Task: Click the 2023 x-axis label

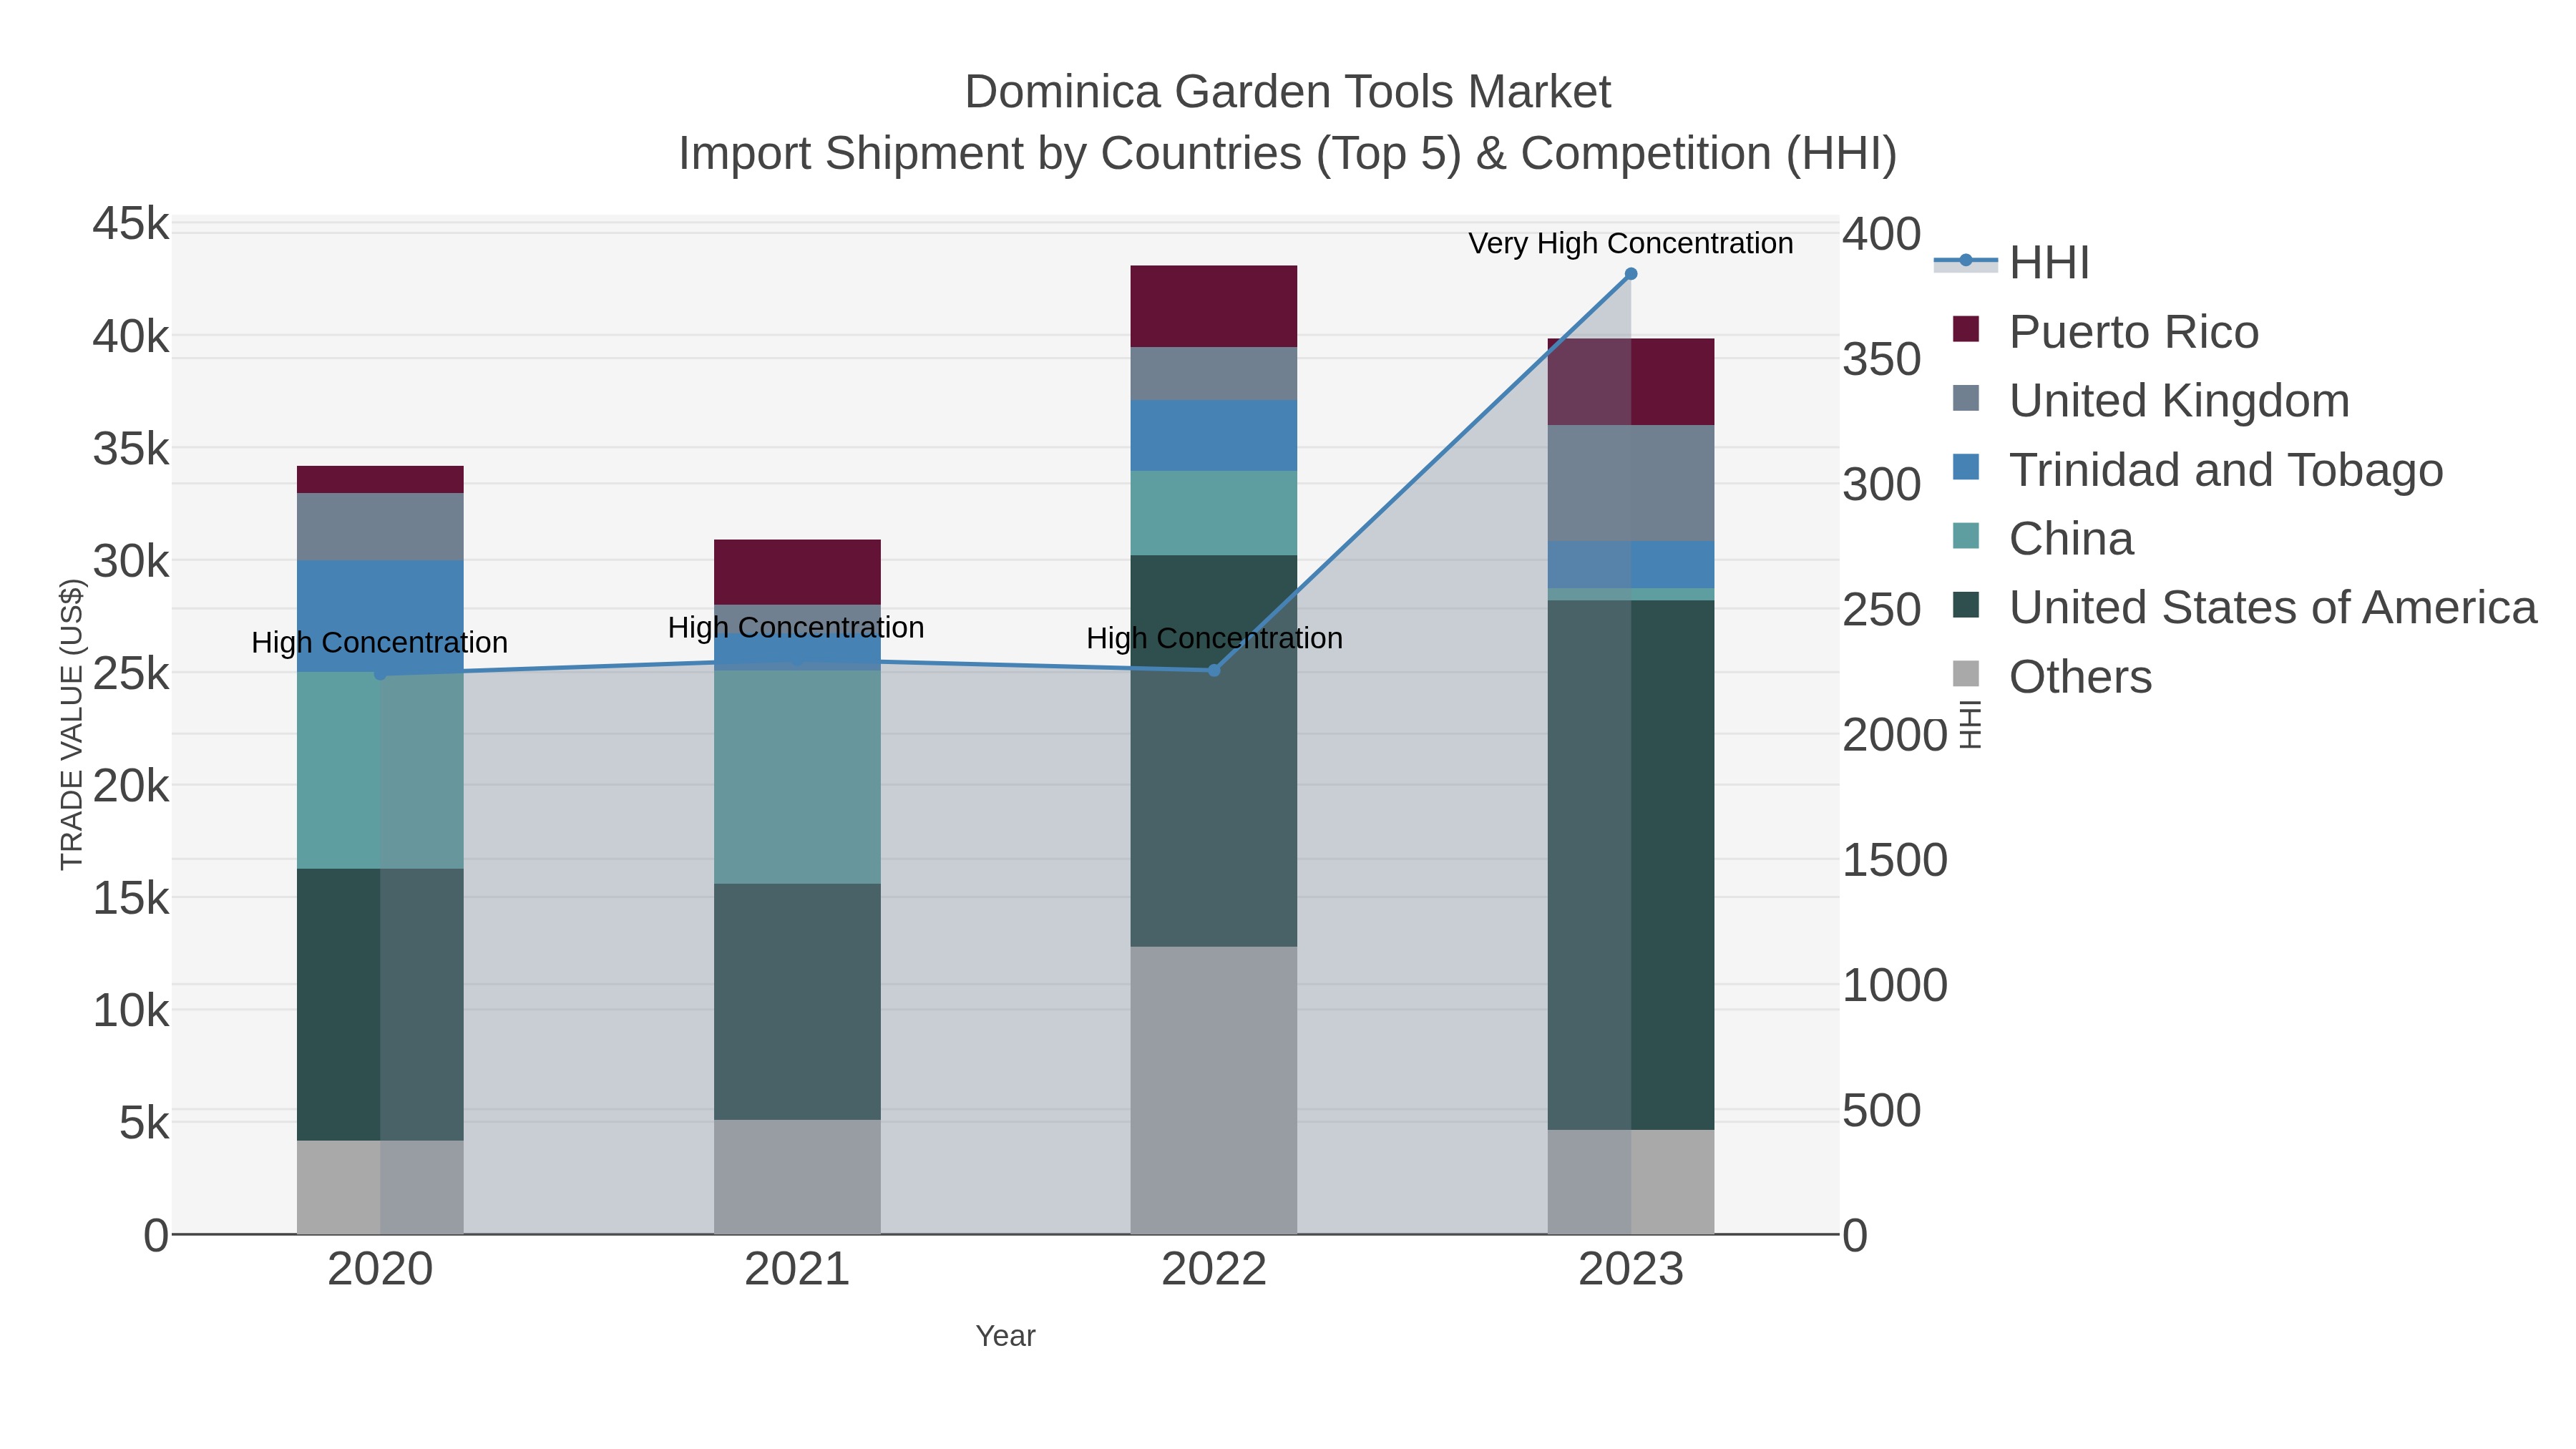Action: 1631,1270
